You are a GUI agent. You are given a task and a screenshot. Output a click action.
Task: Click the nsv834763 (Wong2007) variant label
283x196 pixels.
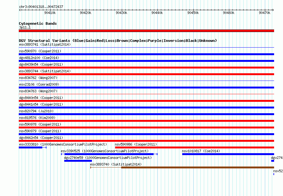[38, 91]
